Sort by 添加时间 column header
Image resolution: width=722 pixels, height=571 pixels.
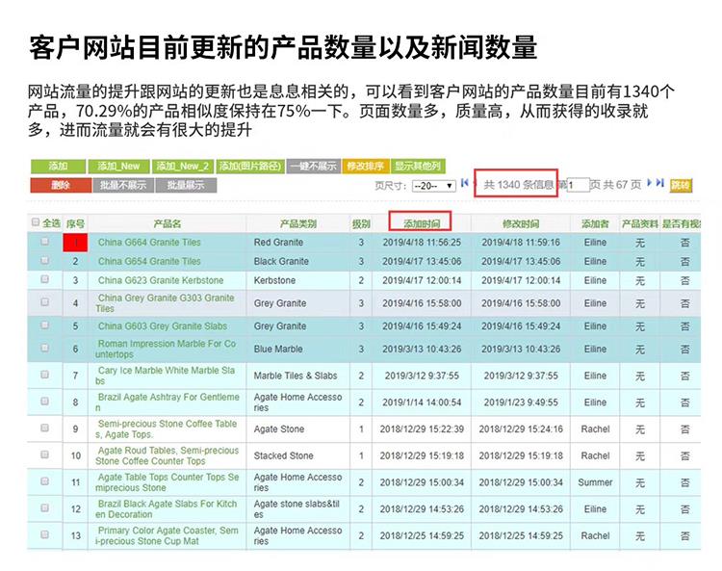[420, 222]
